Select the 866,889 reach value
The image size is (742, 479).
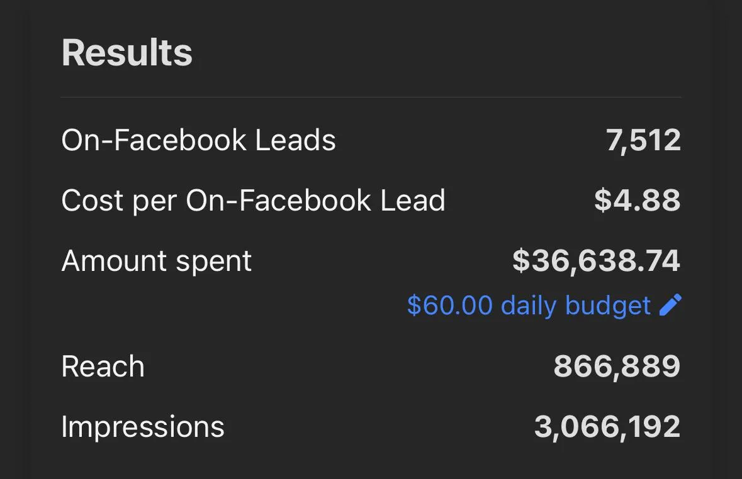(617, 366)
